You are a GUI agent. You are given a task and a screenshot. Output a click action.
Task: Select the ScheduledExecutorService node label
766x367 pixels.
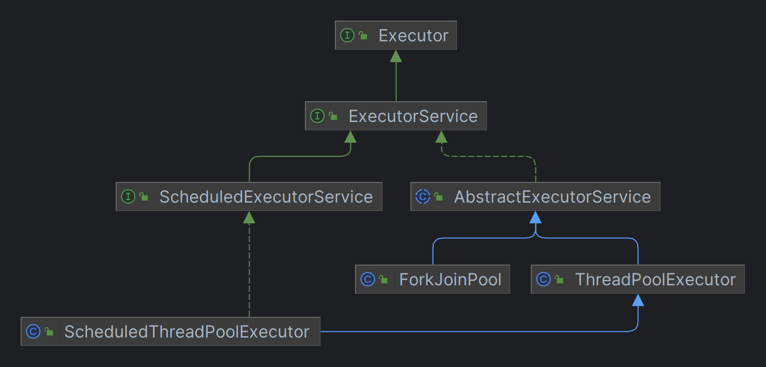(x=266, y=197)
